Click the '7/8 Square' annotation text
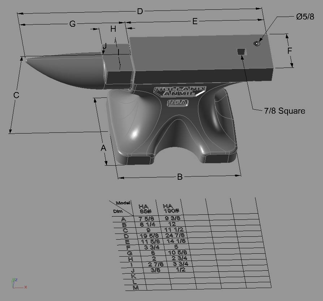This screenshot has height=301, width=323. pos(284,111)
